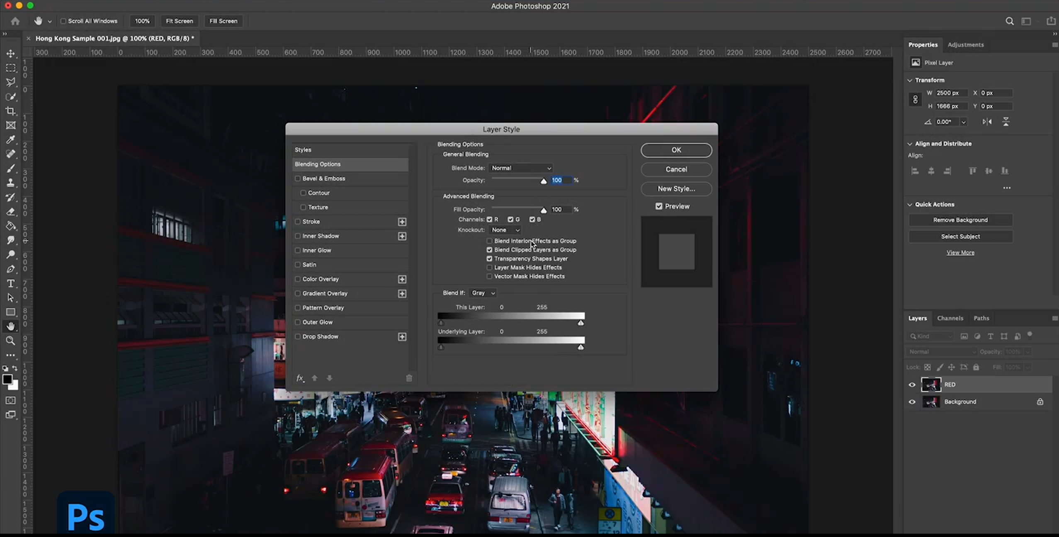Select the Move tool

tap(11, 53)
